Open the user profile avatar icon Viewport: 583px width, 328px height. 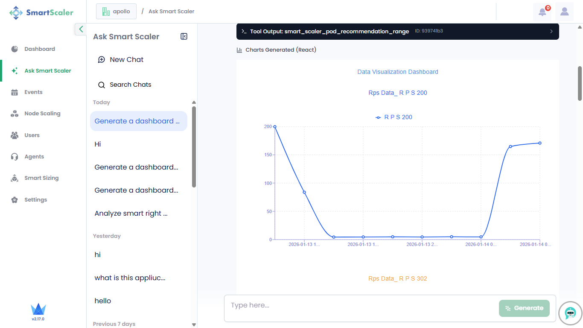[x=564, y=12]
